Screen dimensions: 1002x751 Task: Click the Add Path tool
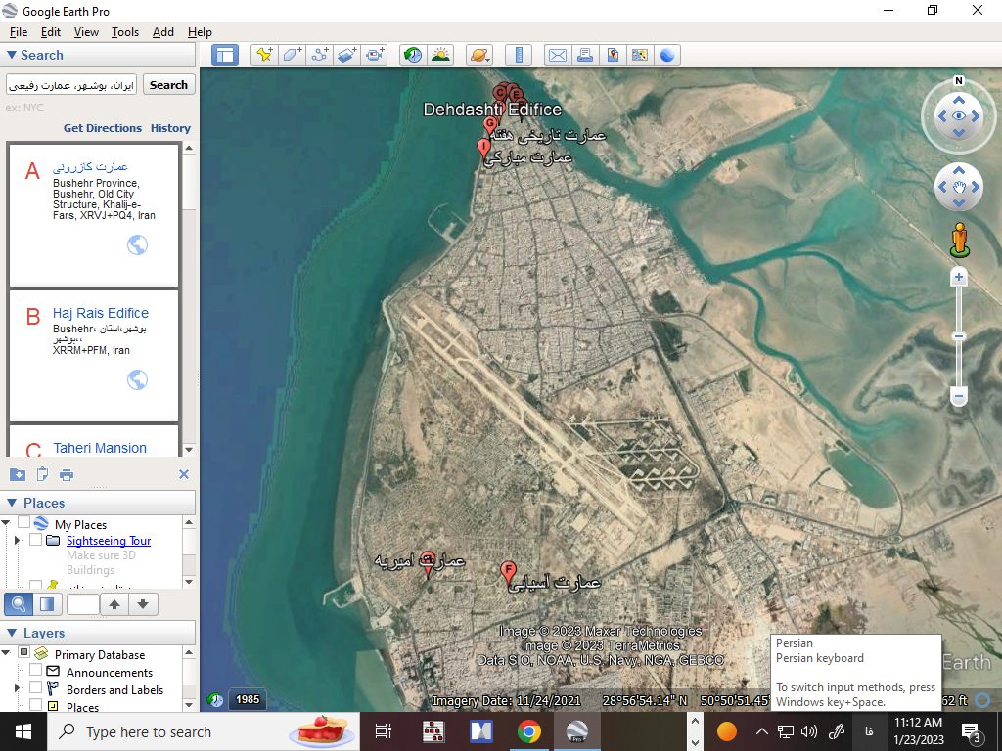[319, 55]
